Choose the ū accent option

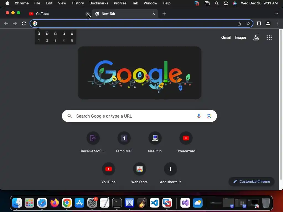(x=72, y=37)
